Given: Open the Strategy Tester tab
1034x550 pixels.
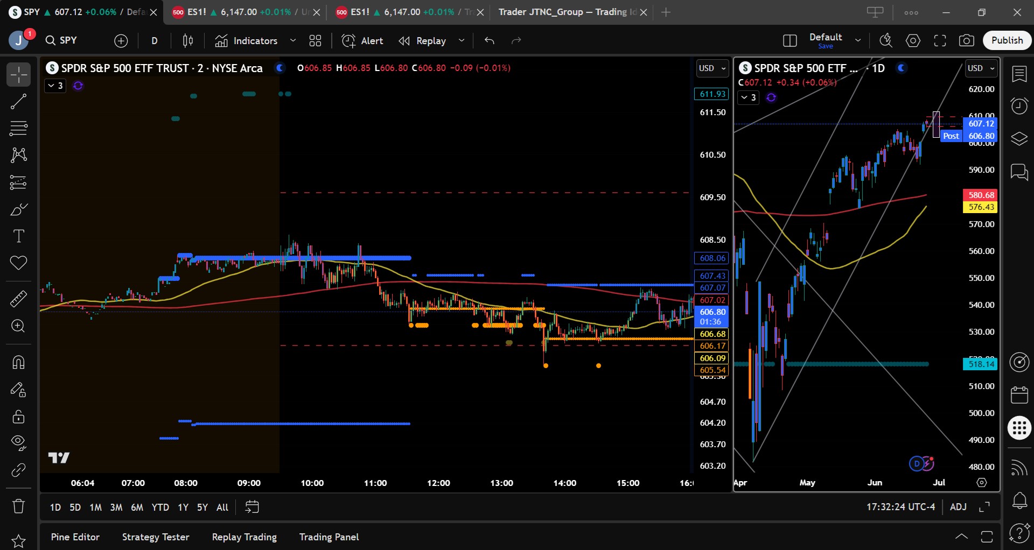Looking at the screenshot, I should (x=156, y=537).
